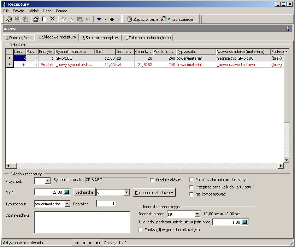
Task: Click the Jednostka button
Action: tap(84, 192)
